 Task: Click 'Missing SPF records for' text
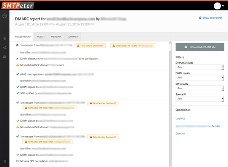34,161
